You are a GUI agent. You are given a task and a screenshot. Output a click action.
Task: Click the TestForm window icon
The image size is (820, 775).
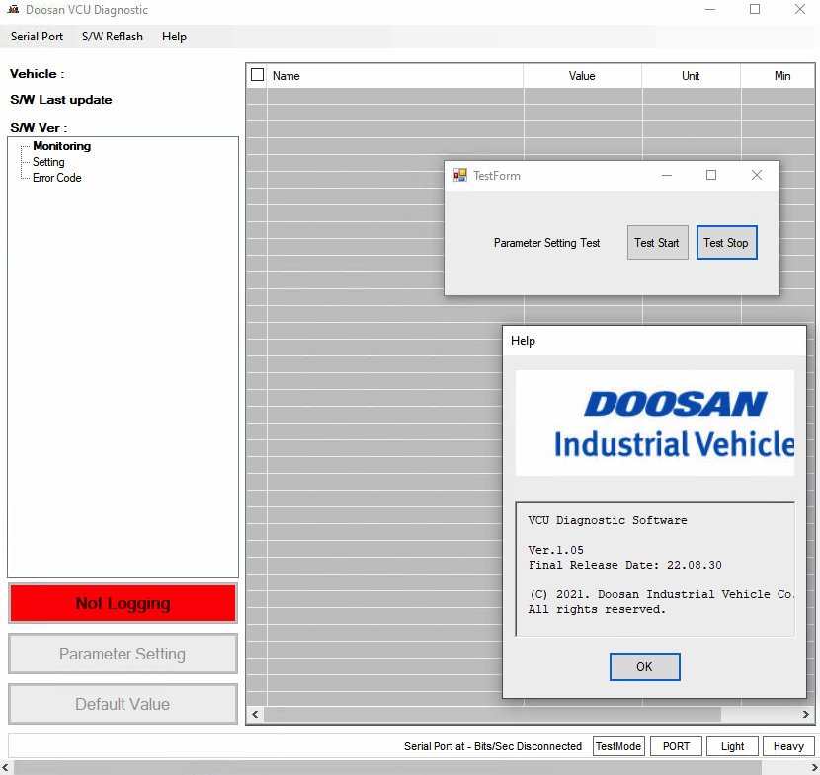pos(459,175)
